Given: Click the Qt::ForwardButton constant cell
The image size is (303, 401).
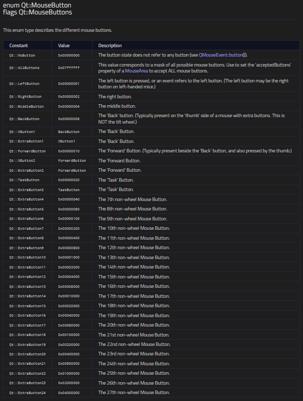Looking at the screenshot, I should (27, 151).
